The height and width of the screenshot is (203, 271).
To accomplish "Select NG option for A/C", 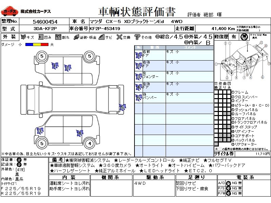I will click(x=234, y=183).
